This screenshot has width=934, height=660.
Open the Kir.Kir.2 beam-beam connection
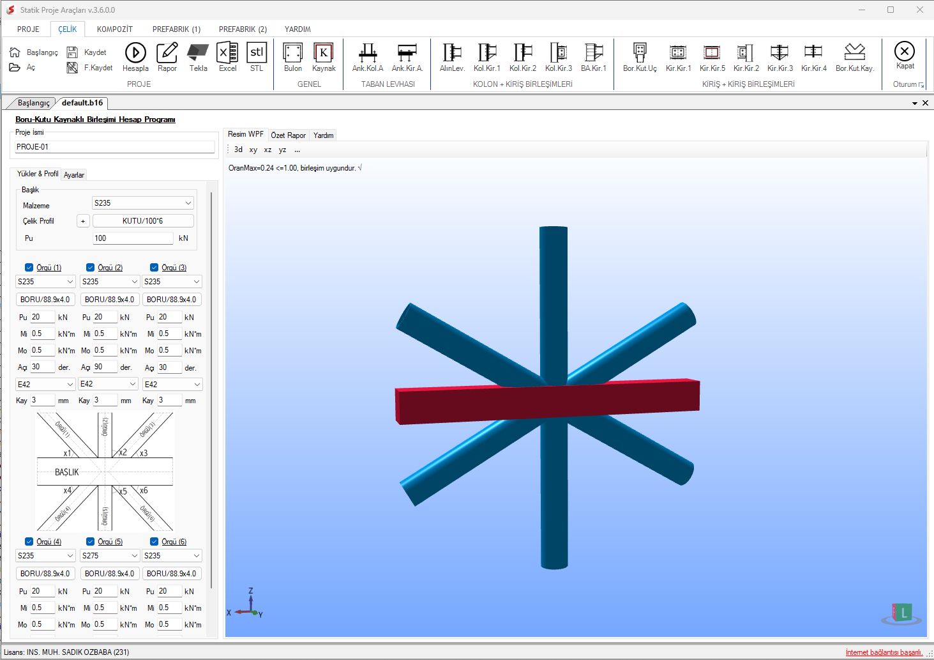coord(746,58)
